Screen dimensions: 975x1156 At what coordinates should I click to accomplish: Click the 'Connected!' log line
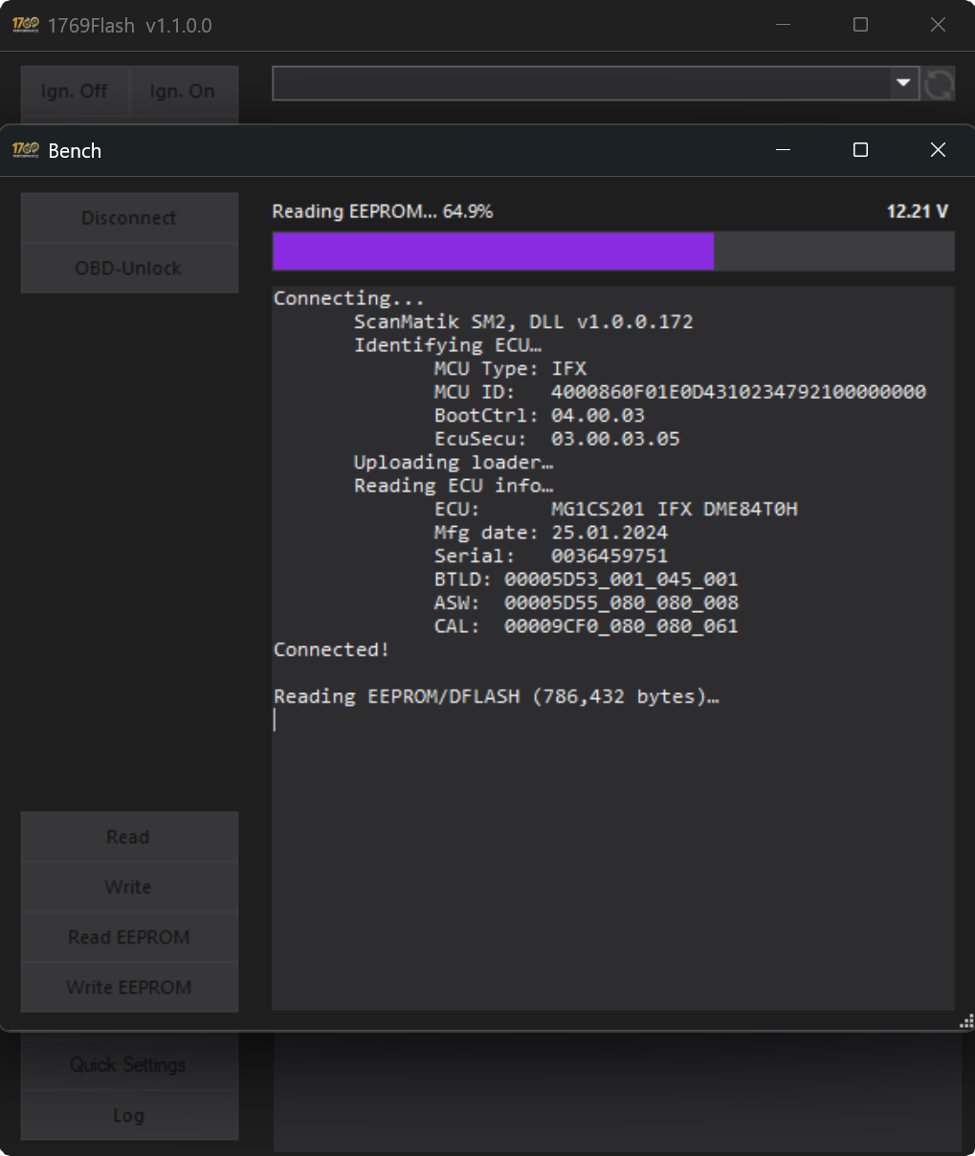tap(331, 649)
